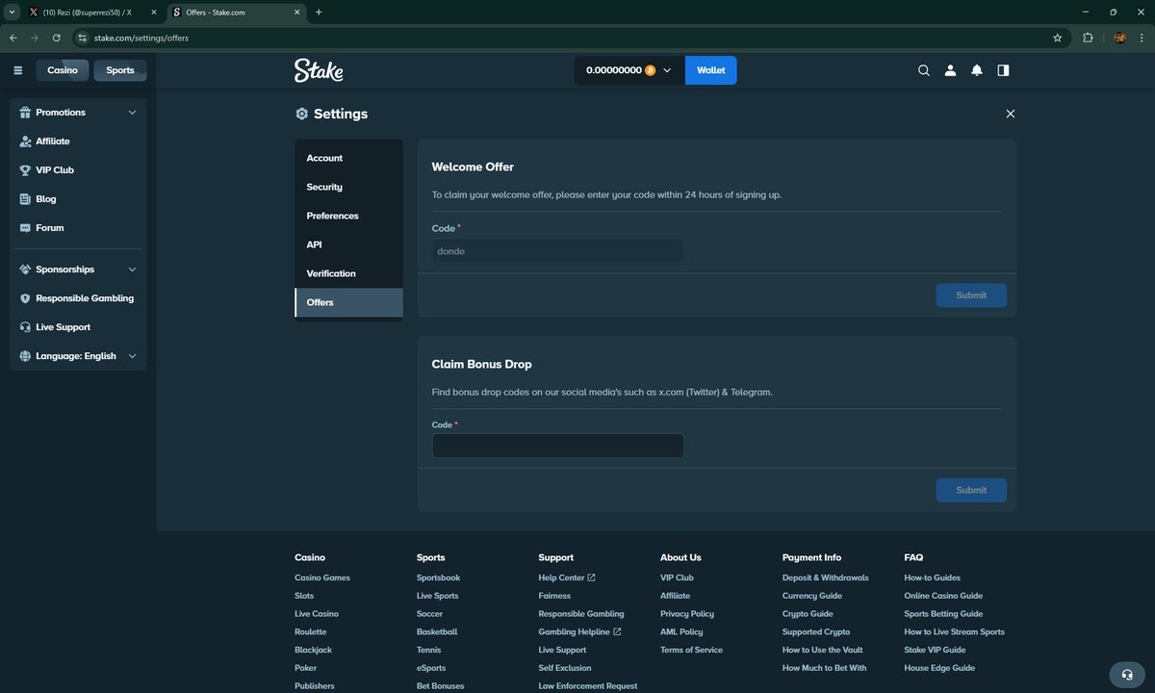Reload the page
1155x693 pixels.
pyautogui.click(x=57, y=38)
